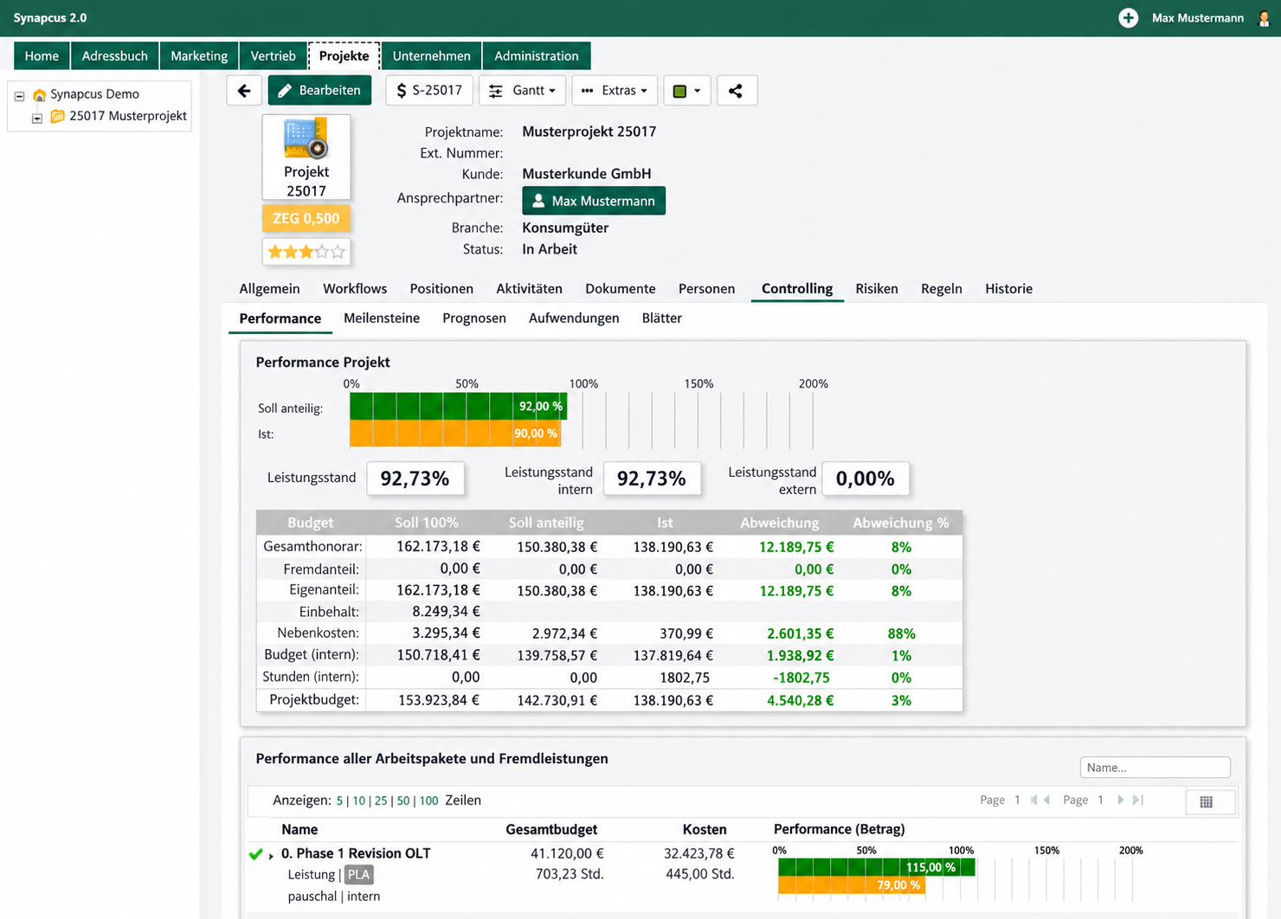
Task: Toggle the 25017 Musterprojekt tree expander
Action: (x=37, y=118)
